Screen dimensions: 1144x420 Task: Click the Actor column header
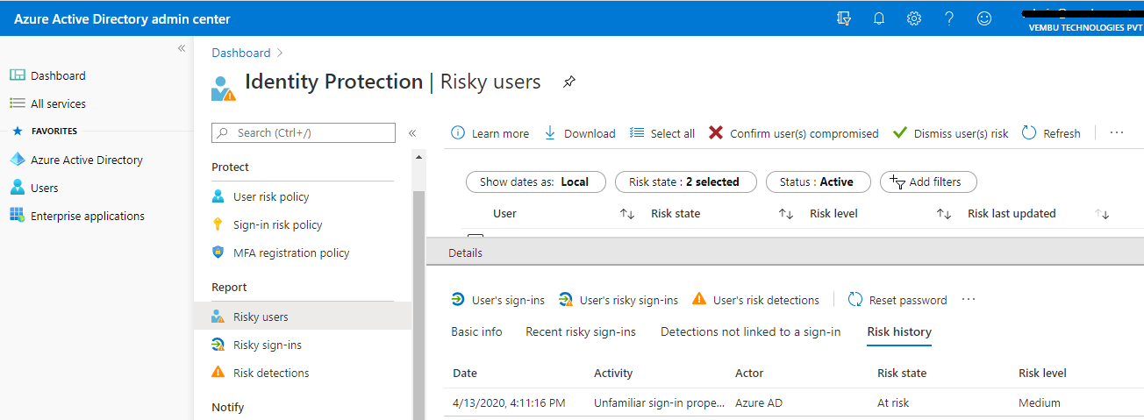[750, 373]
